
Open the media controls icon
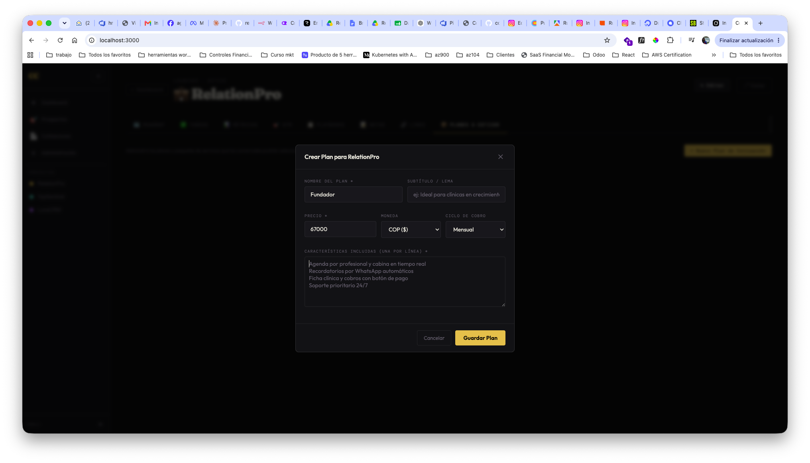pyautogui.click(x=692, y=40)
